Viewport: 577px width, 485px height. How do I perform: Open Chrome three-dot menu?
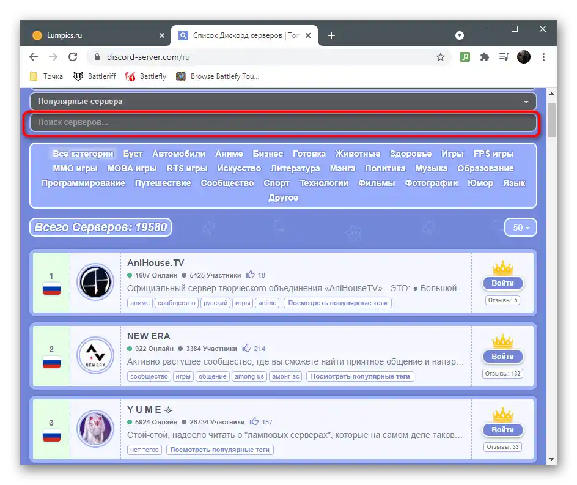[543, 57]
